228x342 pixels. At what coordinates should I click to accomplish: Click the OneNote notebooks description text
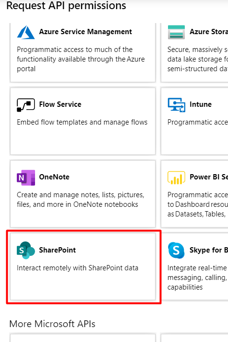(x=81, y=200)
